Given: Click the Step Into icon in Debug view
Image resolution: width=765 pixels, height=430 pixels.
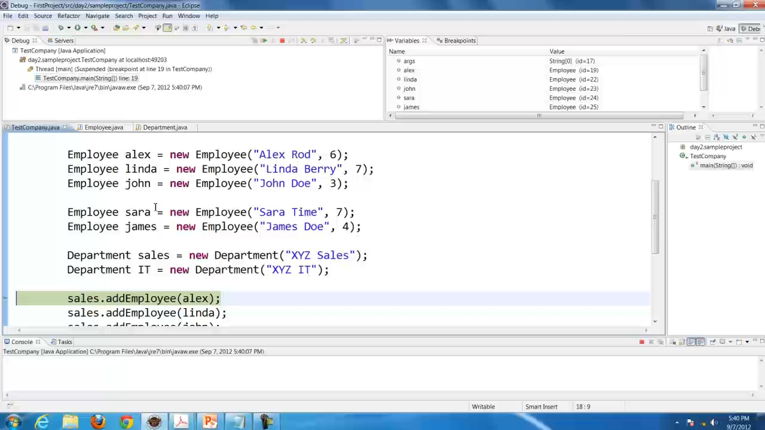Looking at the screenshot, I should pos(303,41).
